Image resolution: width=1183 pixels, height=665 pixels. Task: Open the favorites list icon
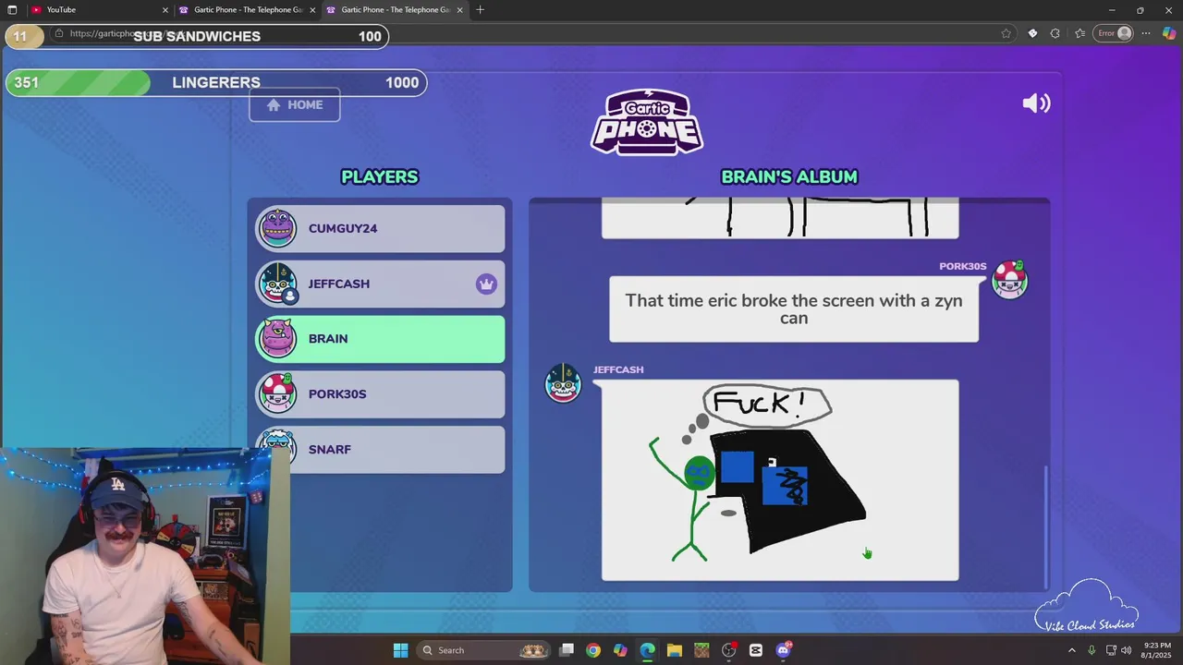[1079, 34]
